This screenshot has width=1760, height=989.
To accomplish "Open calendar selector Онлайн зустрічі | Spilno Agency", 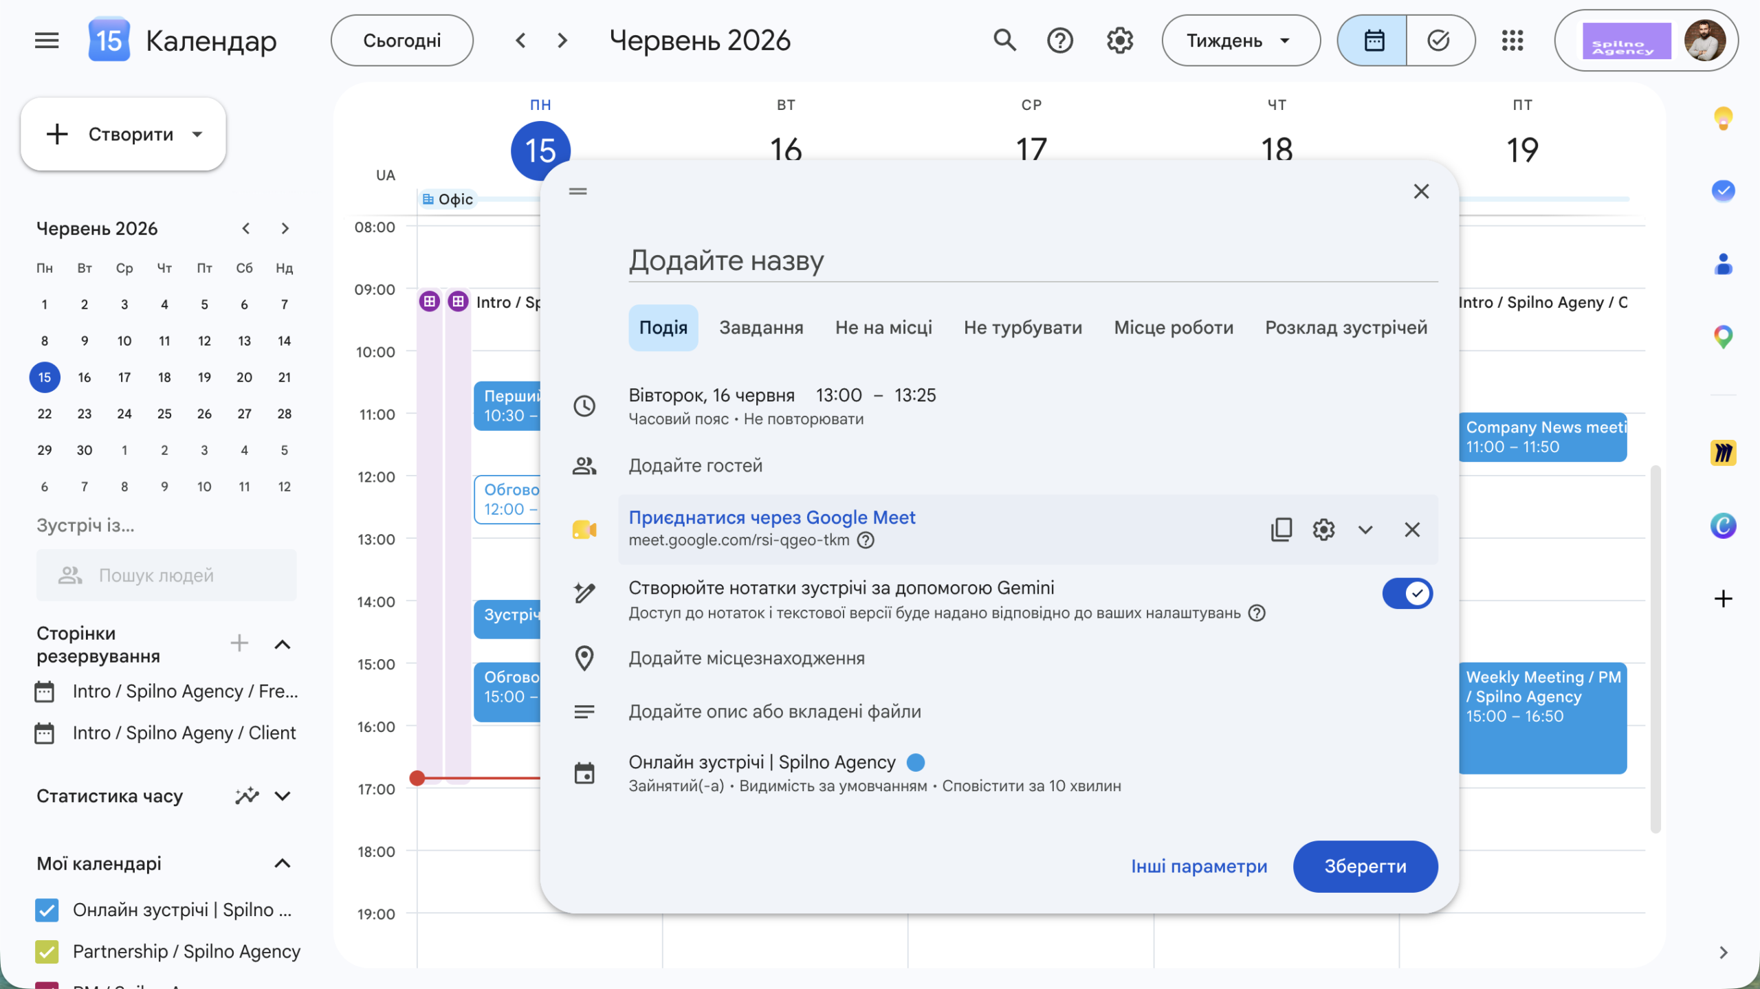I will pyautogui.click(x=762, y=762).
